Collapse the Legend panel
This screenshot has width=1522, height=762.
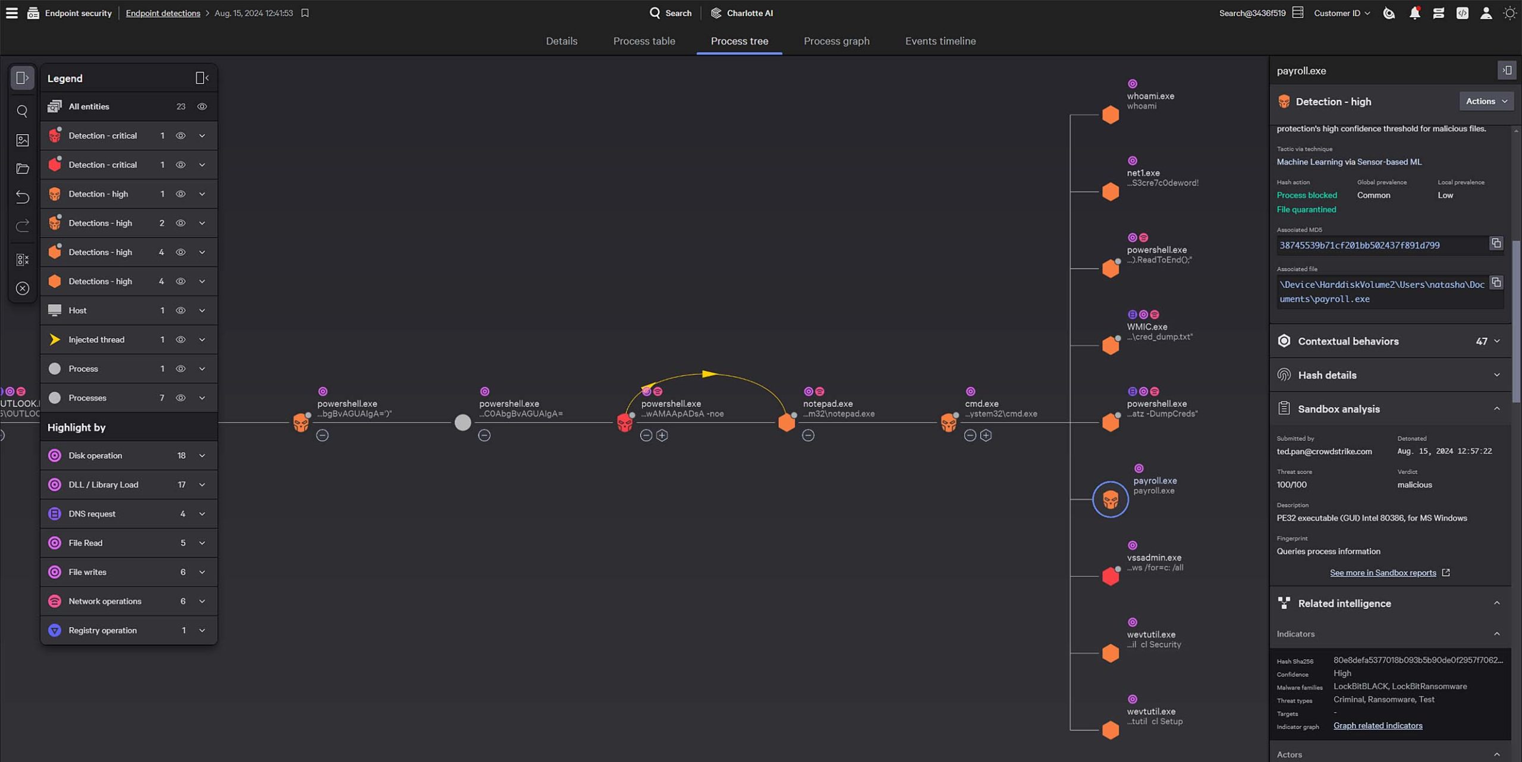click(x=202, y=78)
